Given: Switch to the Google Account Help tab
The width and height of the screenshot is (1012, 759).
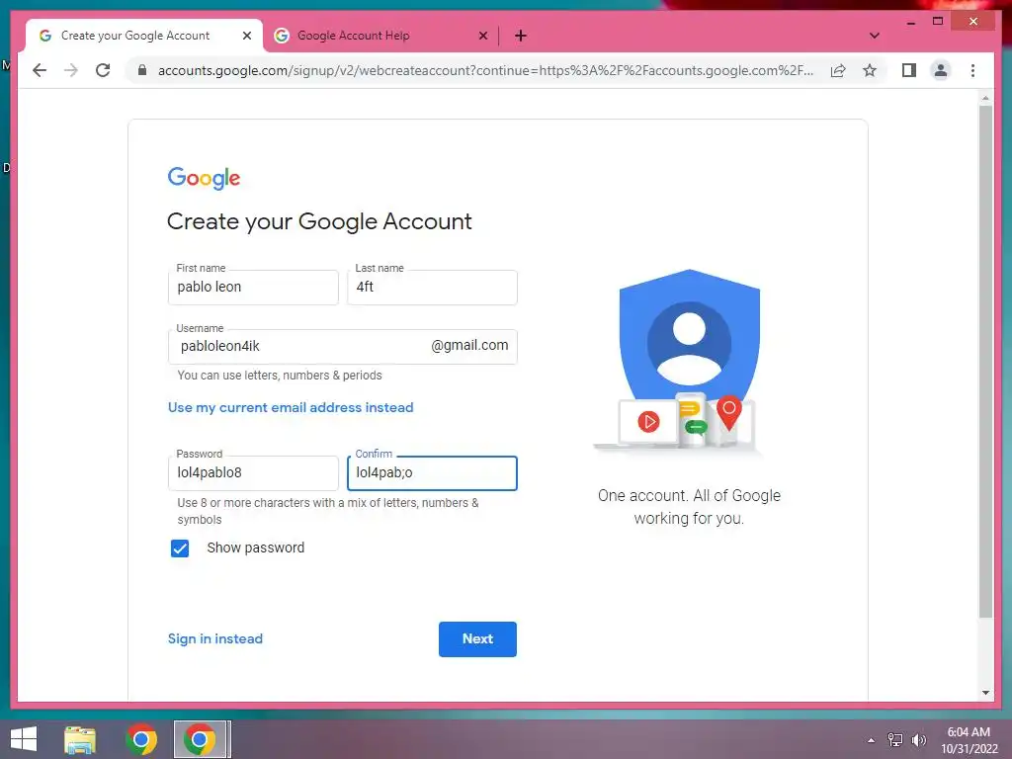Looking at the screenshot, I should [x=380, y=36].
